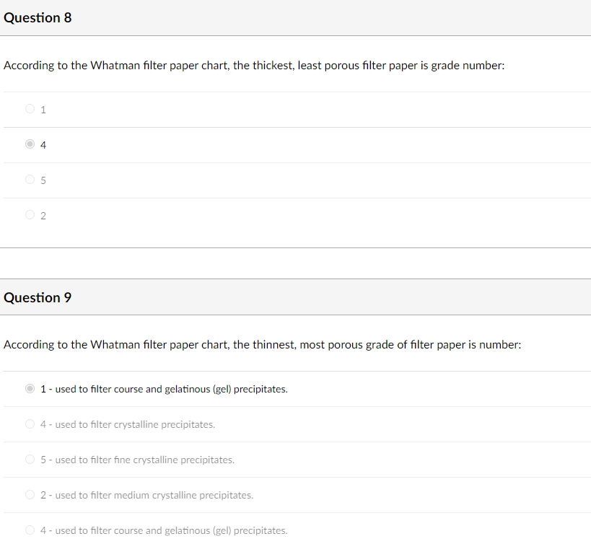Image resolution: width=591 pixels, height=557 pixels.
Task: Select option 2 about medium crystalline precipitates
Action: tap(30, 494)
